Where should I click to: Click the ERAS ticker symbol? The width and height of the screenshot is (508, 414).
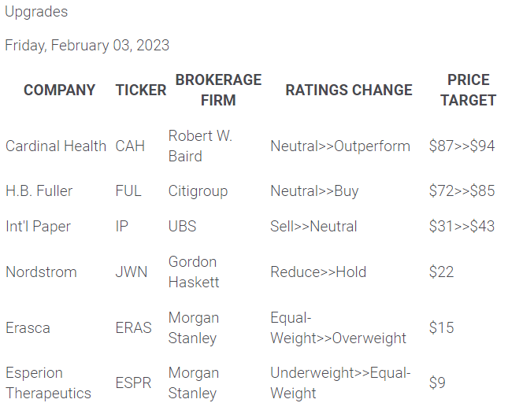pyautogui.click(x=134, y=327)
